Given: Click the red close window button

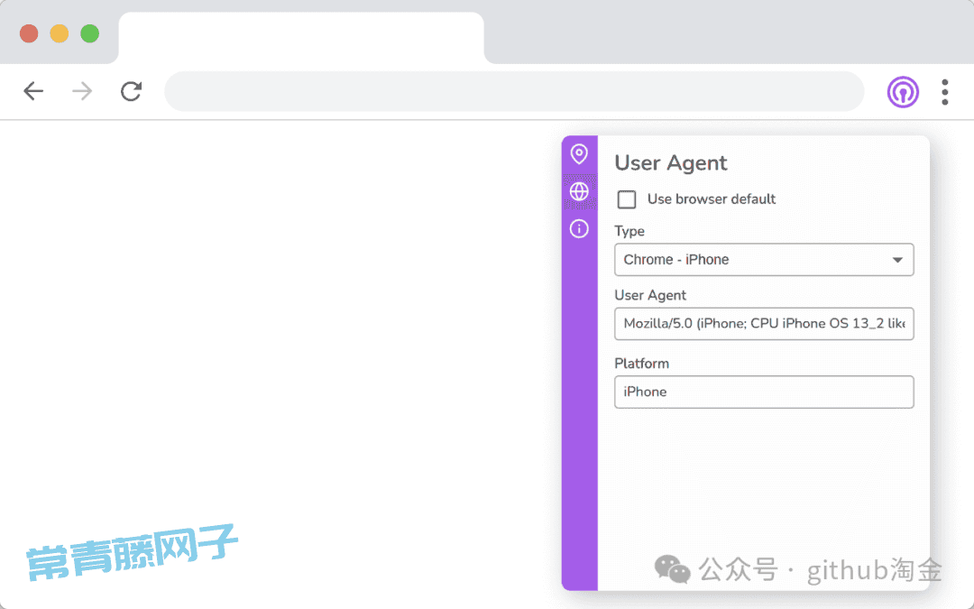Looking at the screenshot, I should point(29,33).
